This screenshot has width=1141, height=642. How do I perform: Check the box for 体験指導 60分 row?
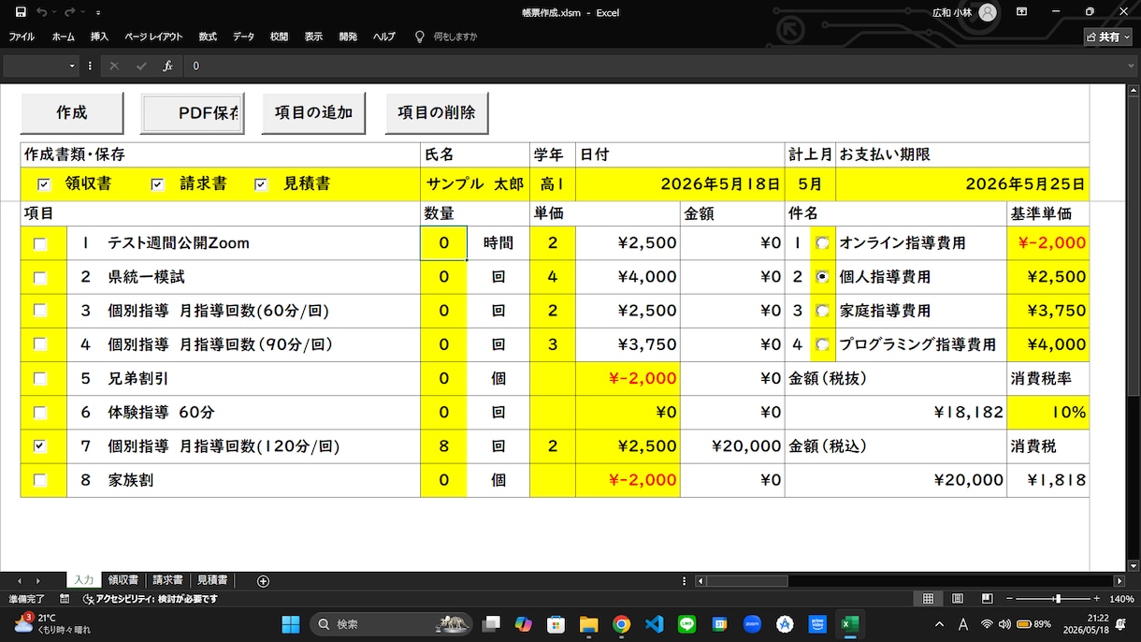[x=40, y=412]
